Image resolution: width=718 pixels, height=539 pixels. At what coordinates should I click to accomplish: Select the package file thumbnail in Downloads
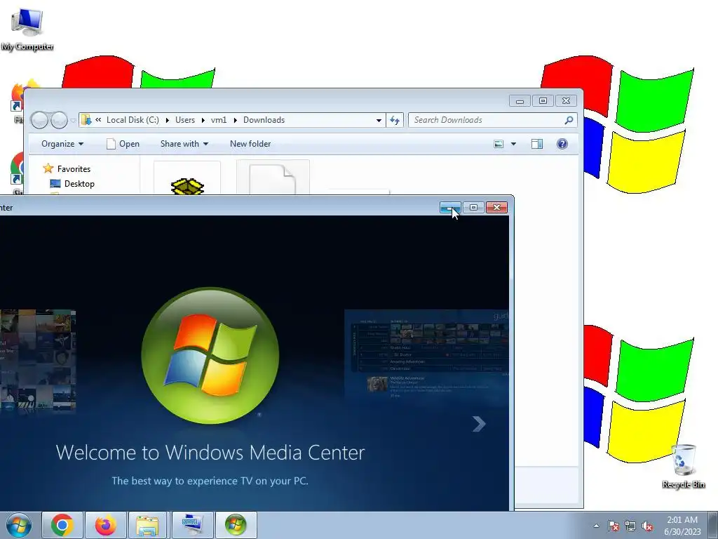tap(187, 178)
